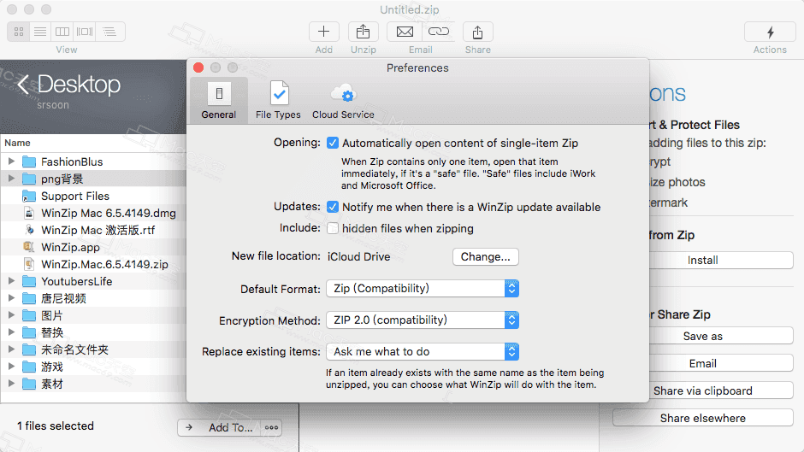The image size is (804, 452).
Task: Switch to cover flow view in toolbar
Action: tap(85, 32)
